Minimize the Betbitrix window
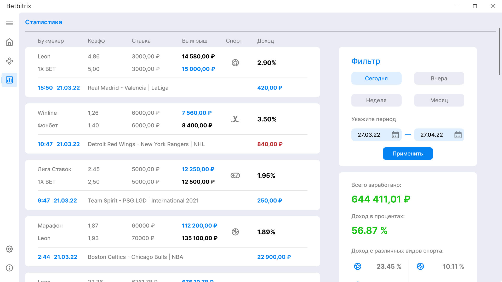Viewport: 502px width, 282px height. click(457, 6)
